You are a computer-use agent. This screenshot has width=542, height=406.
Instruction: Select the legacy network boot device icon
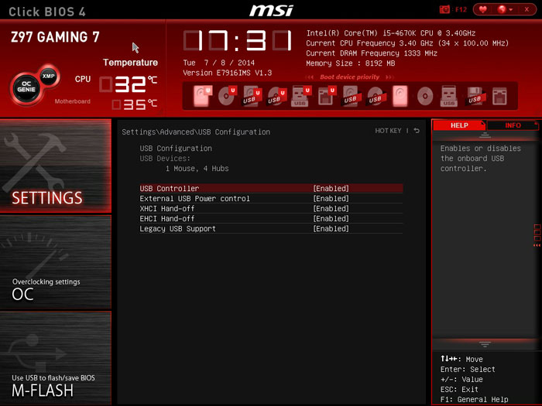tap(499, 96)
